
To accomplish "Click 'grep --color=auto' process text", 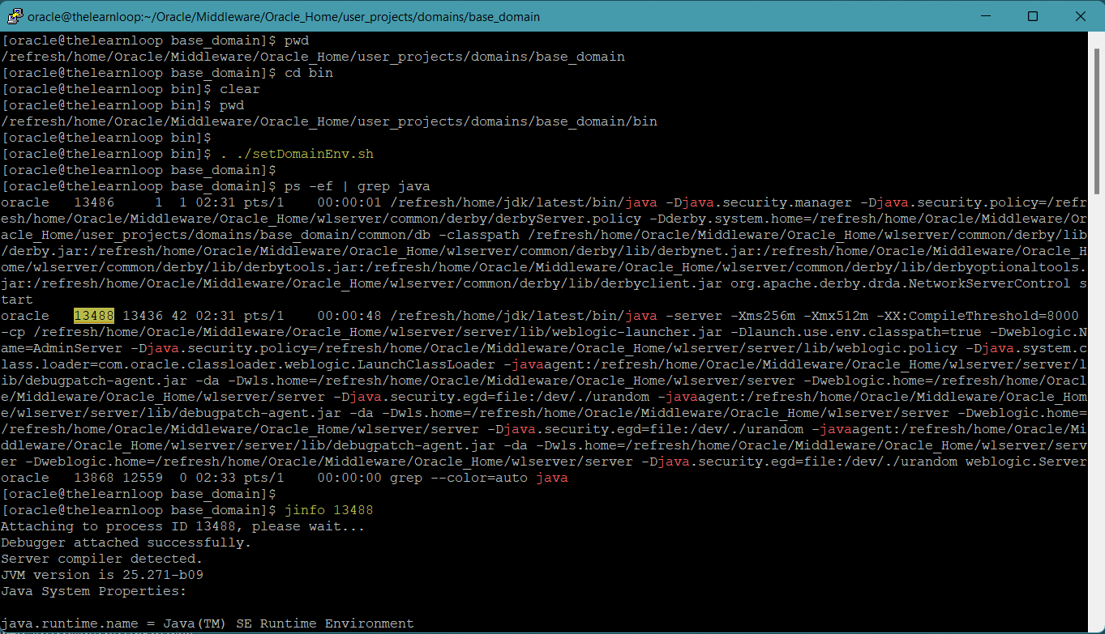I will pos(458,478).
